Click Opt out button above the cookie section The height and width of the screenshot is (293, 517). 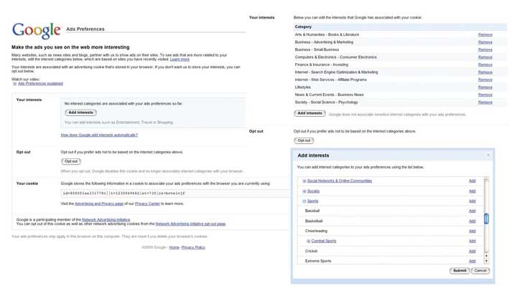71,161
